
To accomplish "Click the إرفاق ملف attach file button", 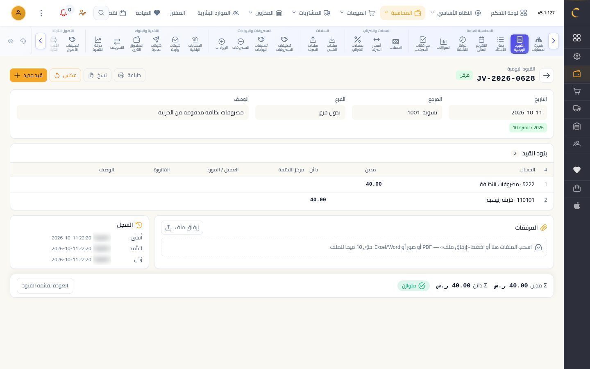I will (x=182, y=228).
